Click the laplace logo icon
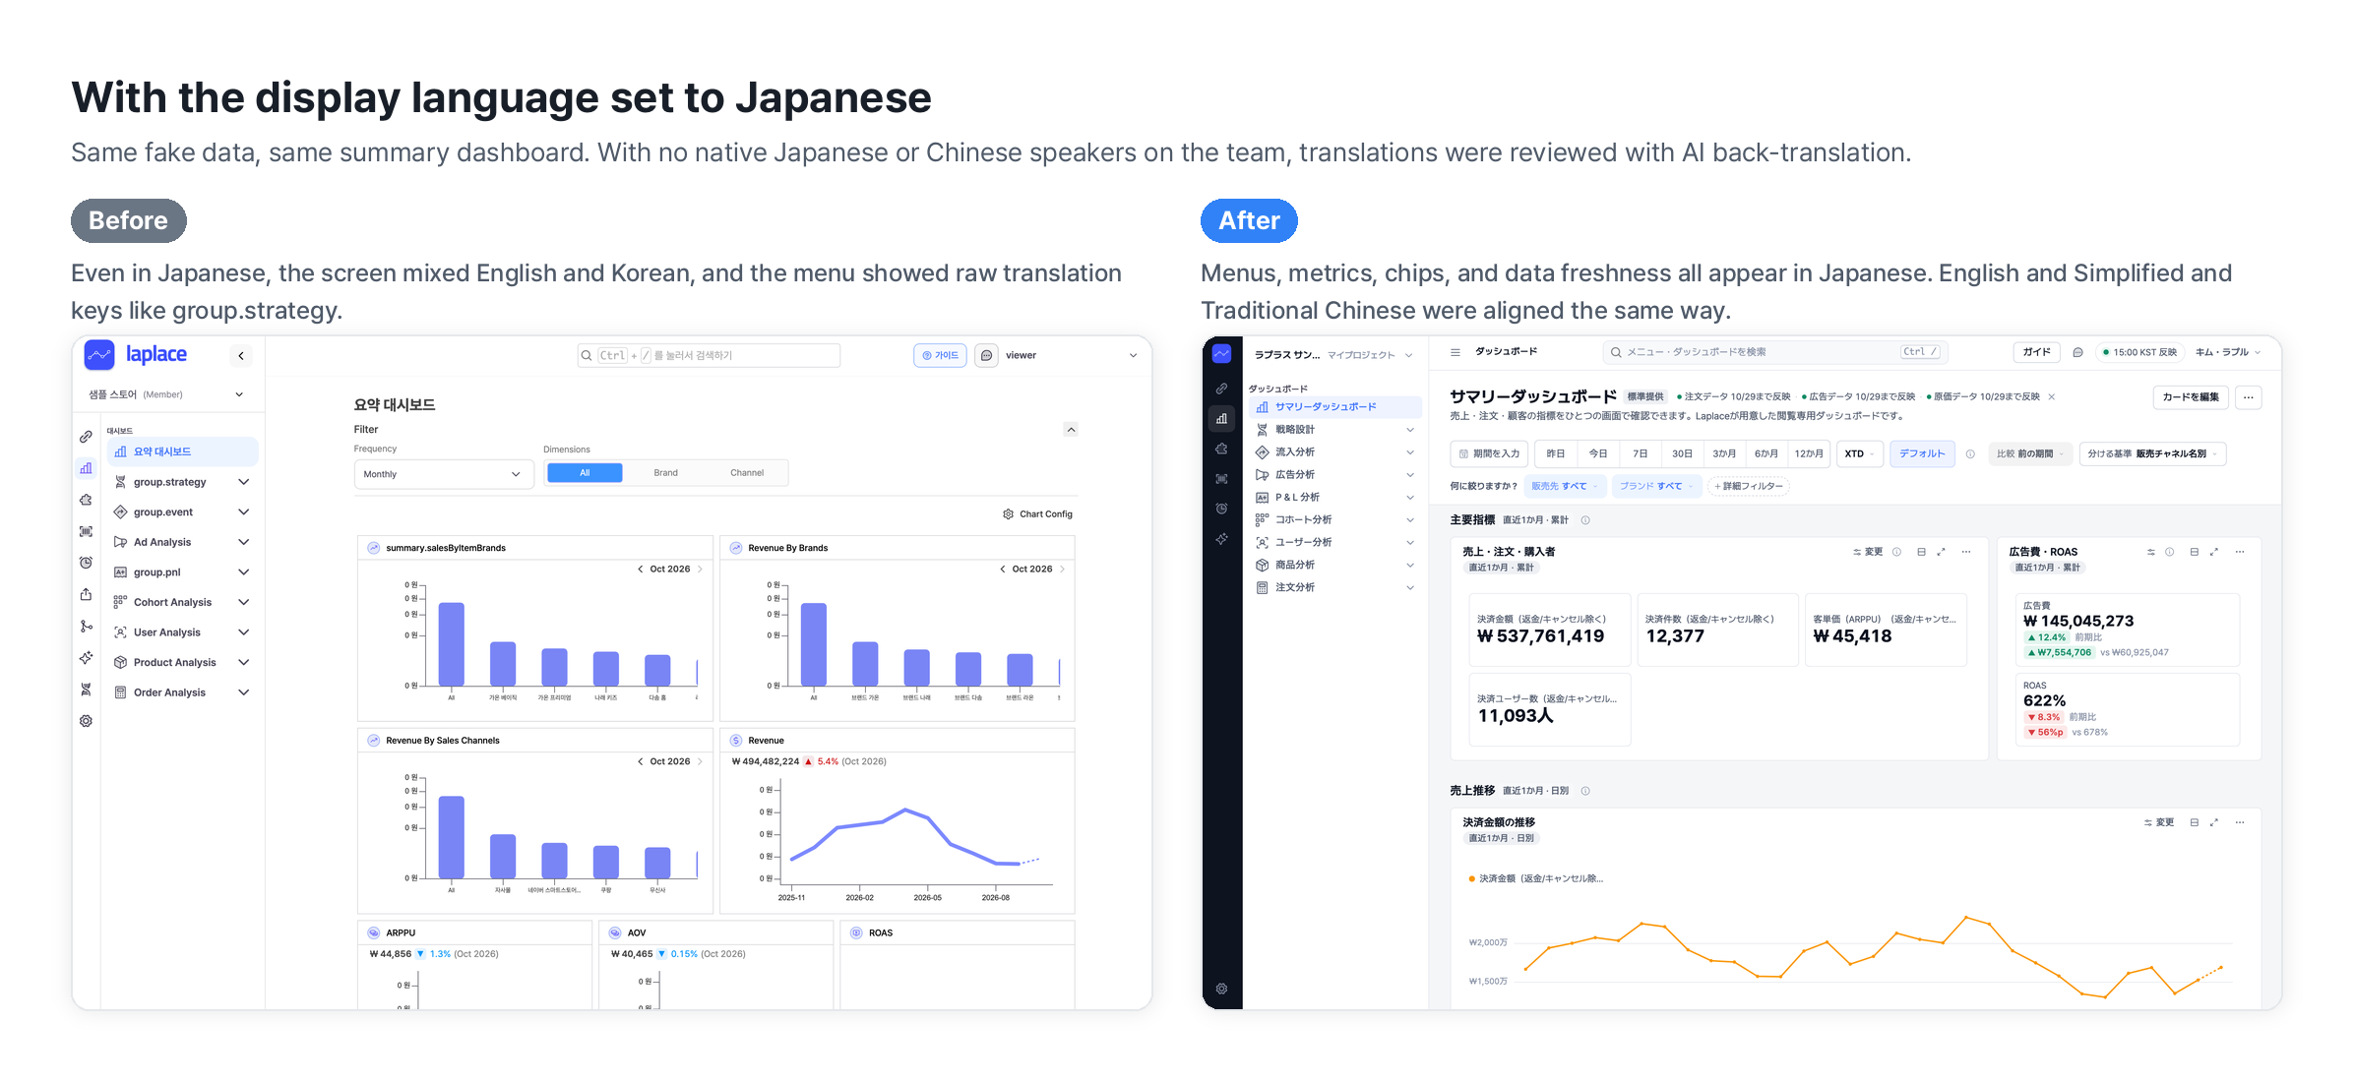 (99, 355)
